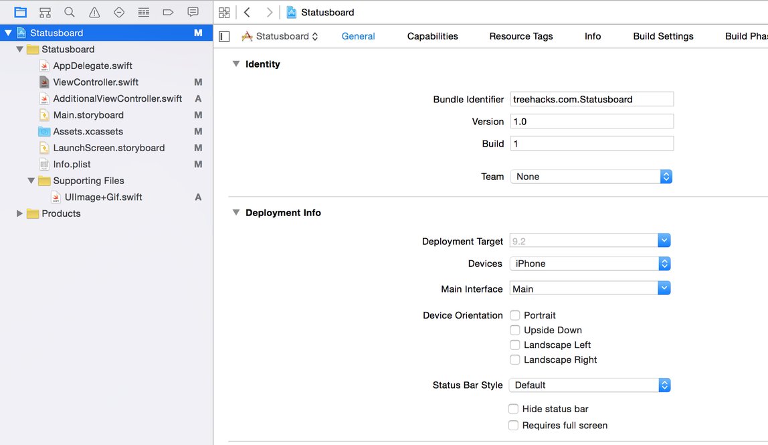Click the Statusboard project icon in jump bar
Viewport: 768px width, 445px height.
click(292, 12)
